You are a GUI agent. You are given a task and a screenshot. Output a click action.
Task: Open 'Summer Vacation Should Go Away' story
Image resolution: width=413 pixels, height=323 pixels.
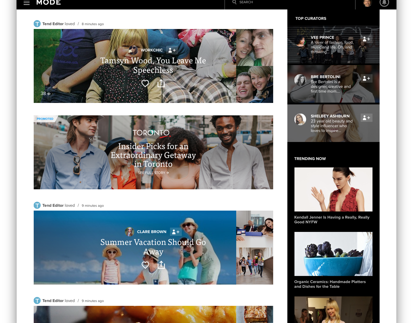pyautogui.click(x=153, y=247)
